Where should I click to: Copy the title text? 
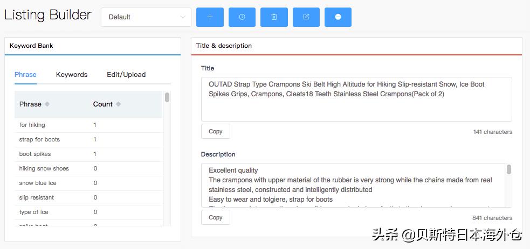coord(216,131)
